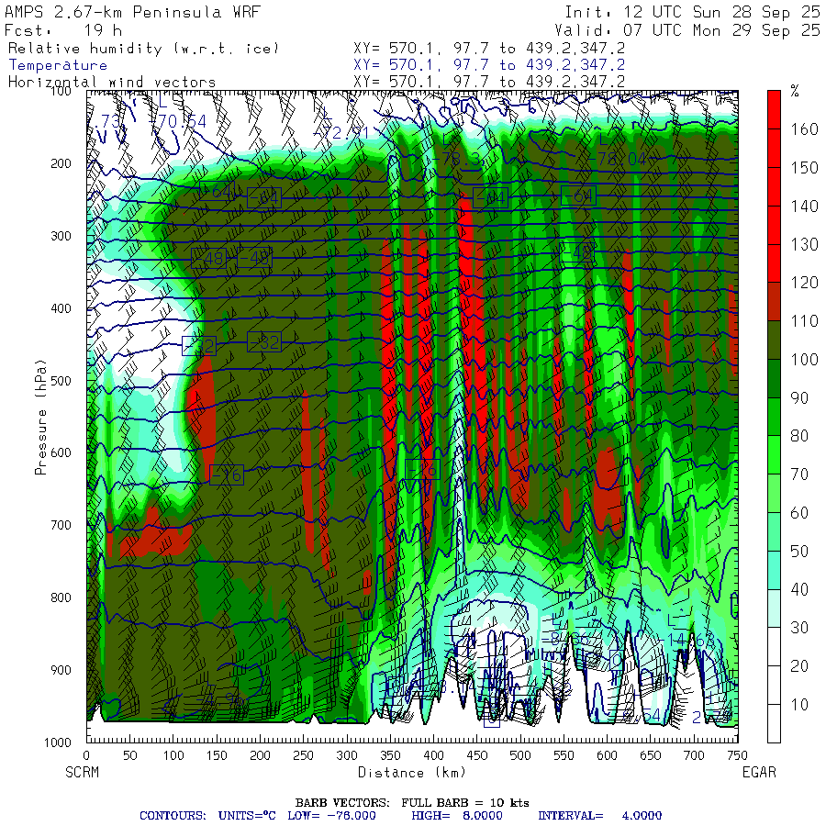
Task: Click the 'SCRM' station label
Action: pyautogui.click(x=83, y=772)
